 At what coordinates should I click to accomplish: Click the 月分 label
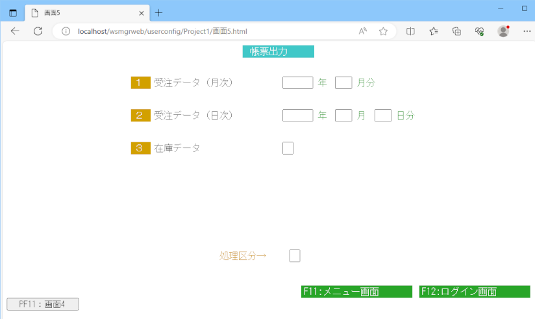366,83
